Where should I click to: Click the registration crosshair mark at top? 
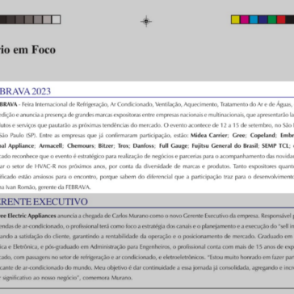point(146,21)
